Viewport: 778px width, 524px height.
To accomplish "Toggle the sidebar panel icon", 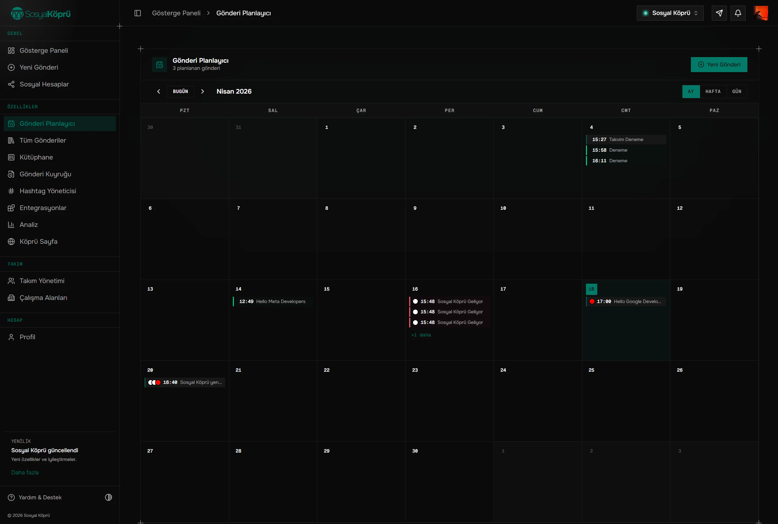I will pos(138,13).
